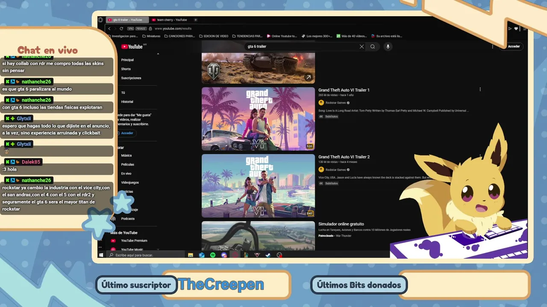Click the VPN badge in the address bar
Viewport: 547px width, 307px height.
tap(130, 29)
